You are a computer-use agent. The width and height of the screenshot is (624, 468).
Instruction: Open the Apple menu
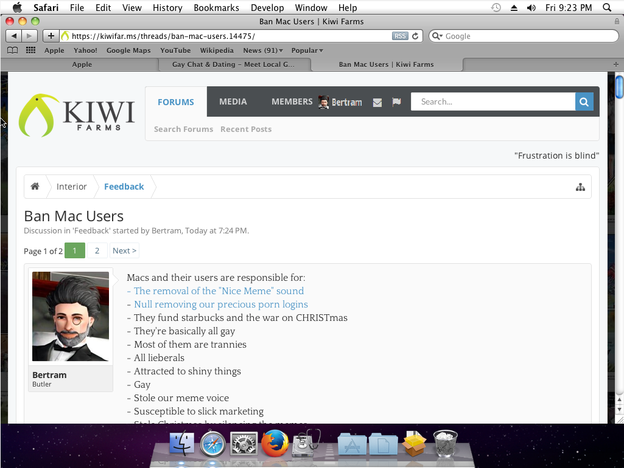click(x=17, y=7)
